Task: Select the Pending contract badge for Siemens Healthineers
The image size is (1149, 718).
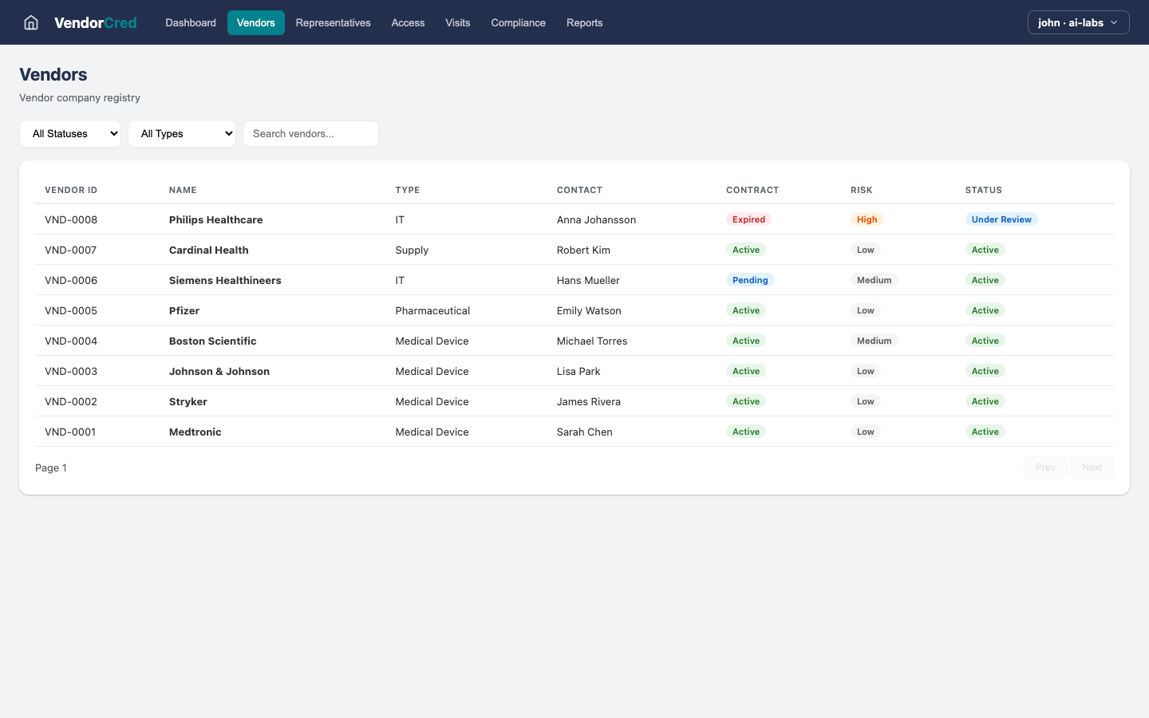Action: tap(750, 280)
